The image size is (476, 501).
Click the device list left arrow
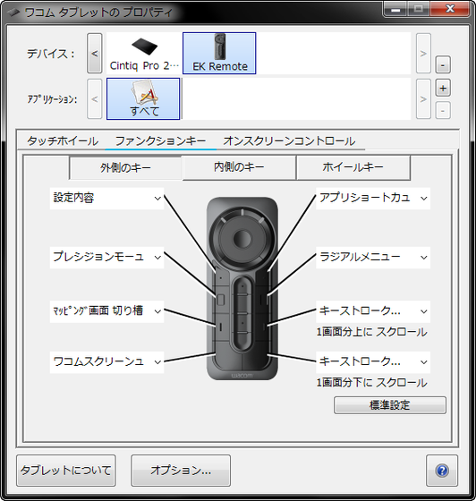tap(95, 54)
